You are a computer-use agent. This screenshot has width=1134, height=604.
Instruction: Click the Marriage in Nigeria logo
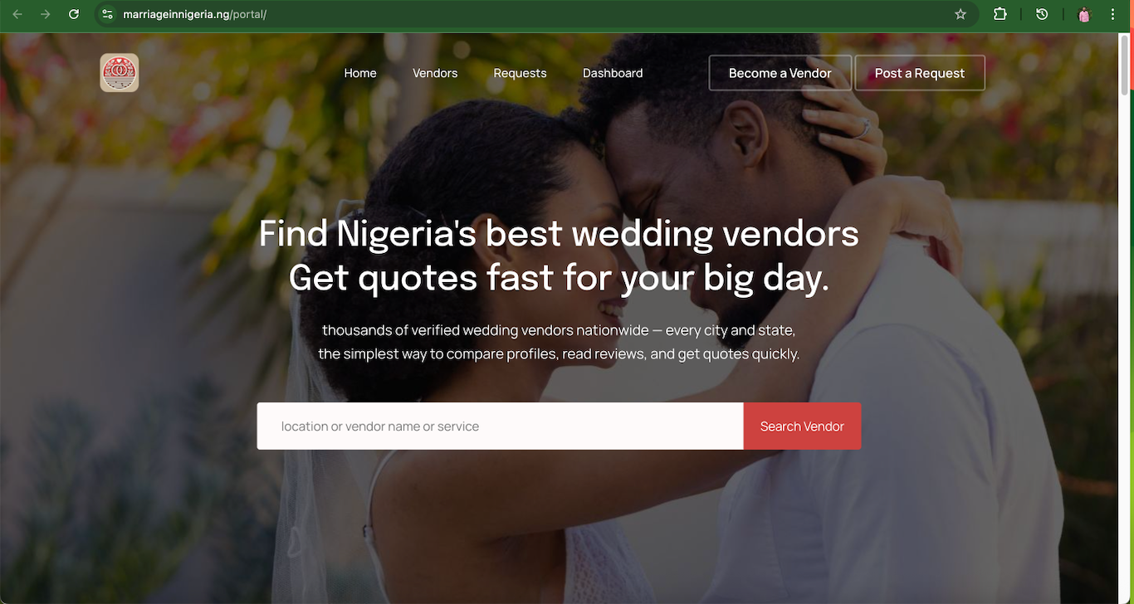tap(120, 73)
